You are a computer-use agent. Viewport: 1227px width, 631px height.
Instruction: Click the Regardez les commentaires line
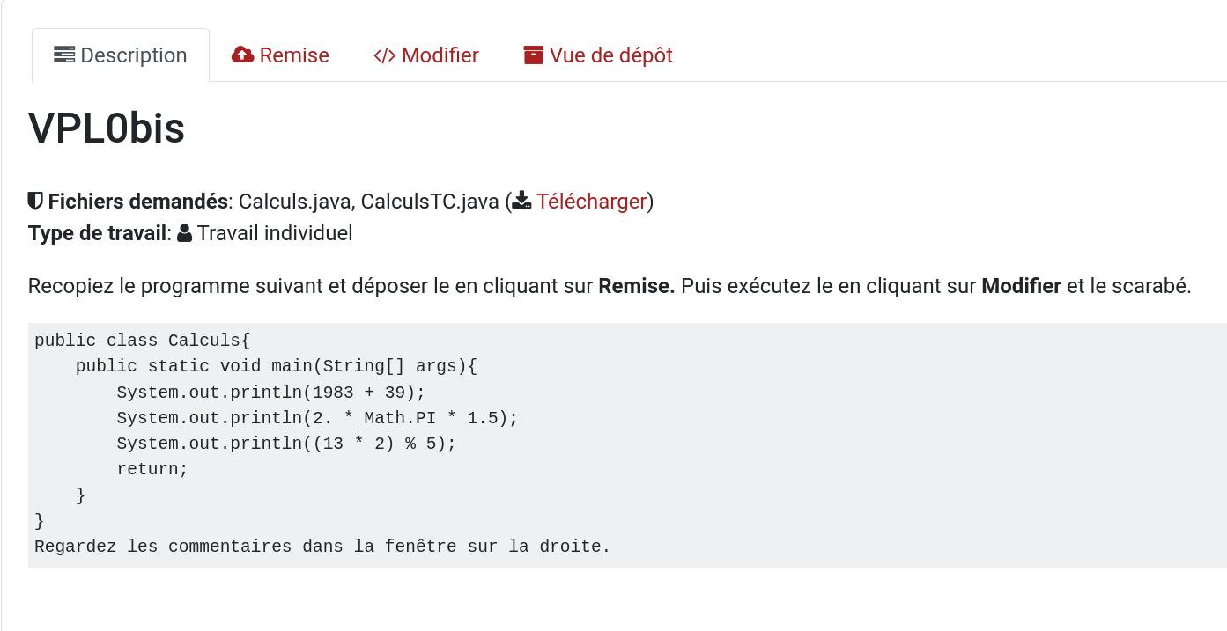[322, 547]
